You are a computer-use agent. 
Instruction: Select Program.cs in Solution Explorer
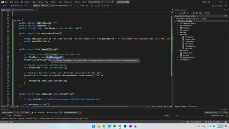(x=186, y=59)
